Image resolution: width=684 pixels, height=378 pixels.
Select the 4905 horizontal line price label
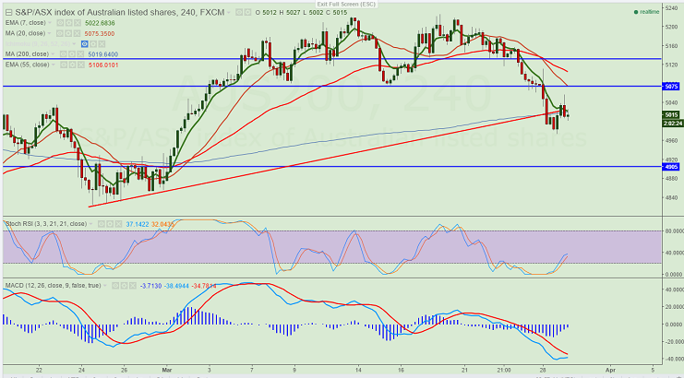tap(672, 166)
